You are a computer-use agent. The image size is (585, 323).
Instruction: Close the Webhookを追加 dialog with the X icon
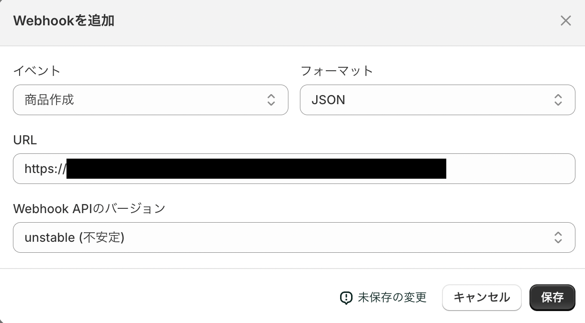click(x=565, y=21)
